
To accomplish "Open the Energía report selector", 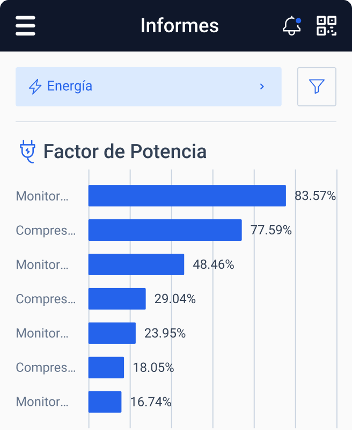I will pyautogui.click(x=148, y=87).
